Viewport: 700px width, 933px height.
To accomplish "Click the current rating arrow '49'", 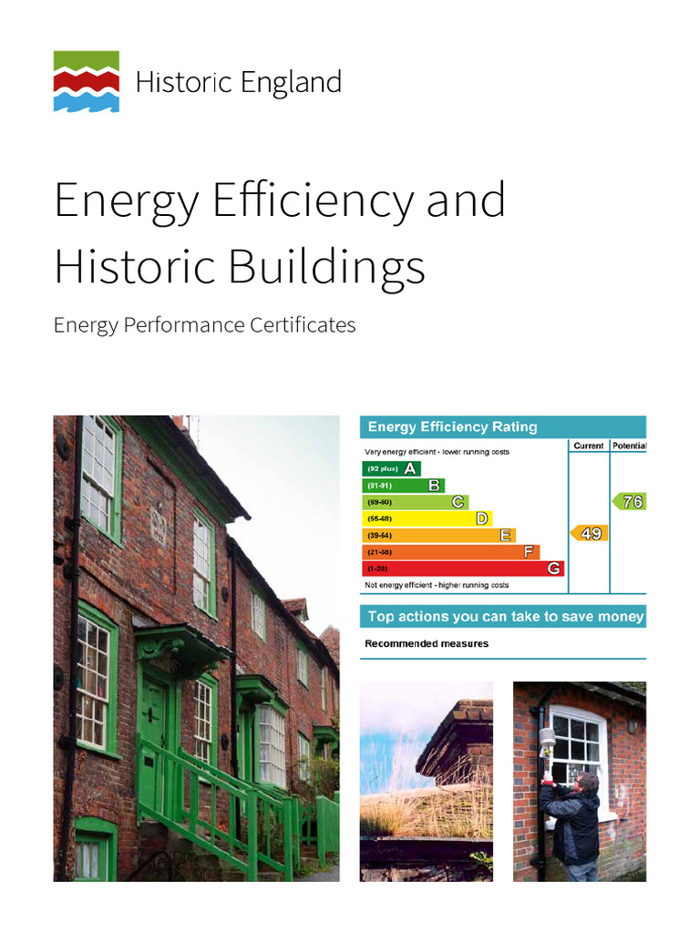I will point(590,534).
